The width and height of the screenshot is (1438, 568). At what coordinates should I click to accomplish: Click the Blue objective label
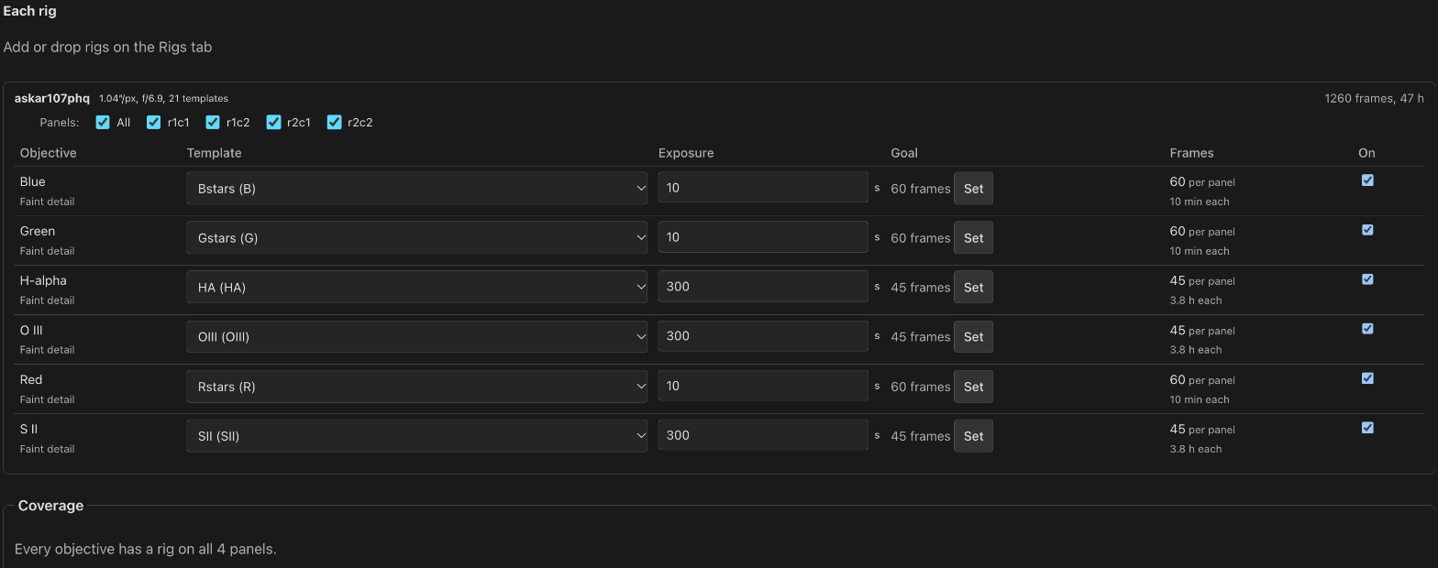[x=32, y=181]
